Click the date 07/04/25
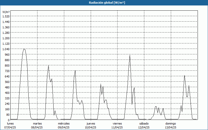Image resolution: width=208 pixels, height=130 pixels. tap(10, 127)
